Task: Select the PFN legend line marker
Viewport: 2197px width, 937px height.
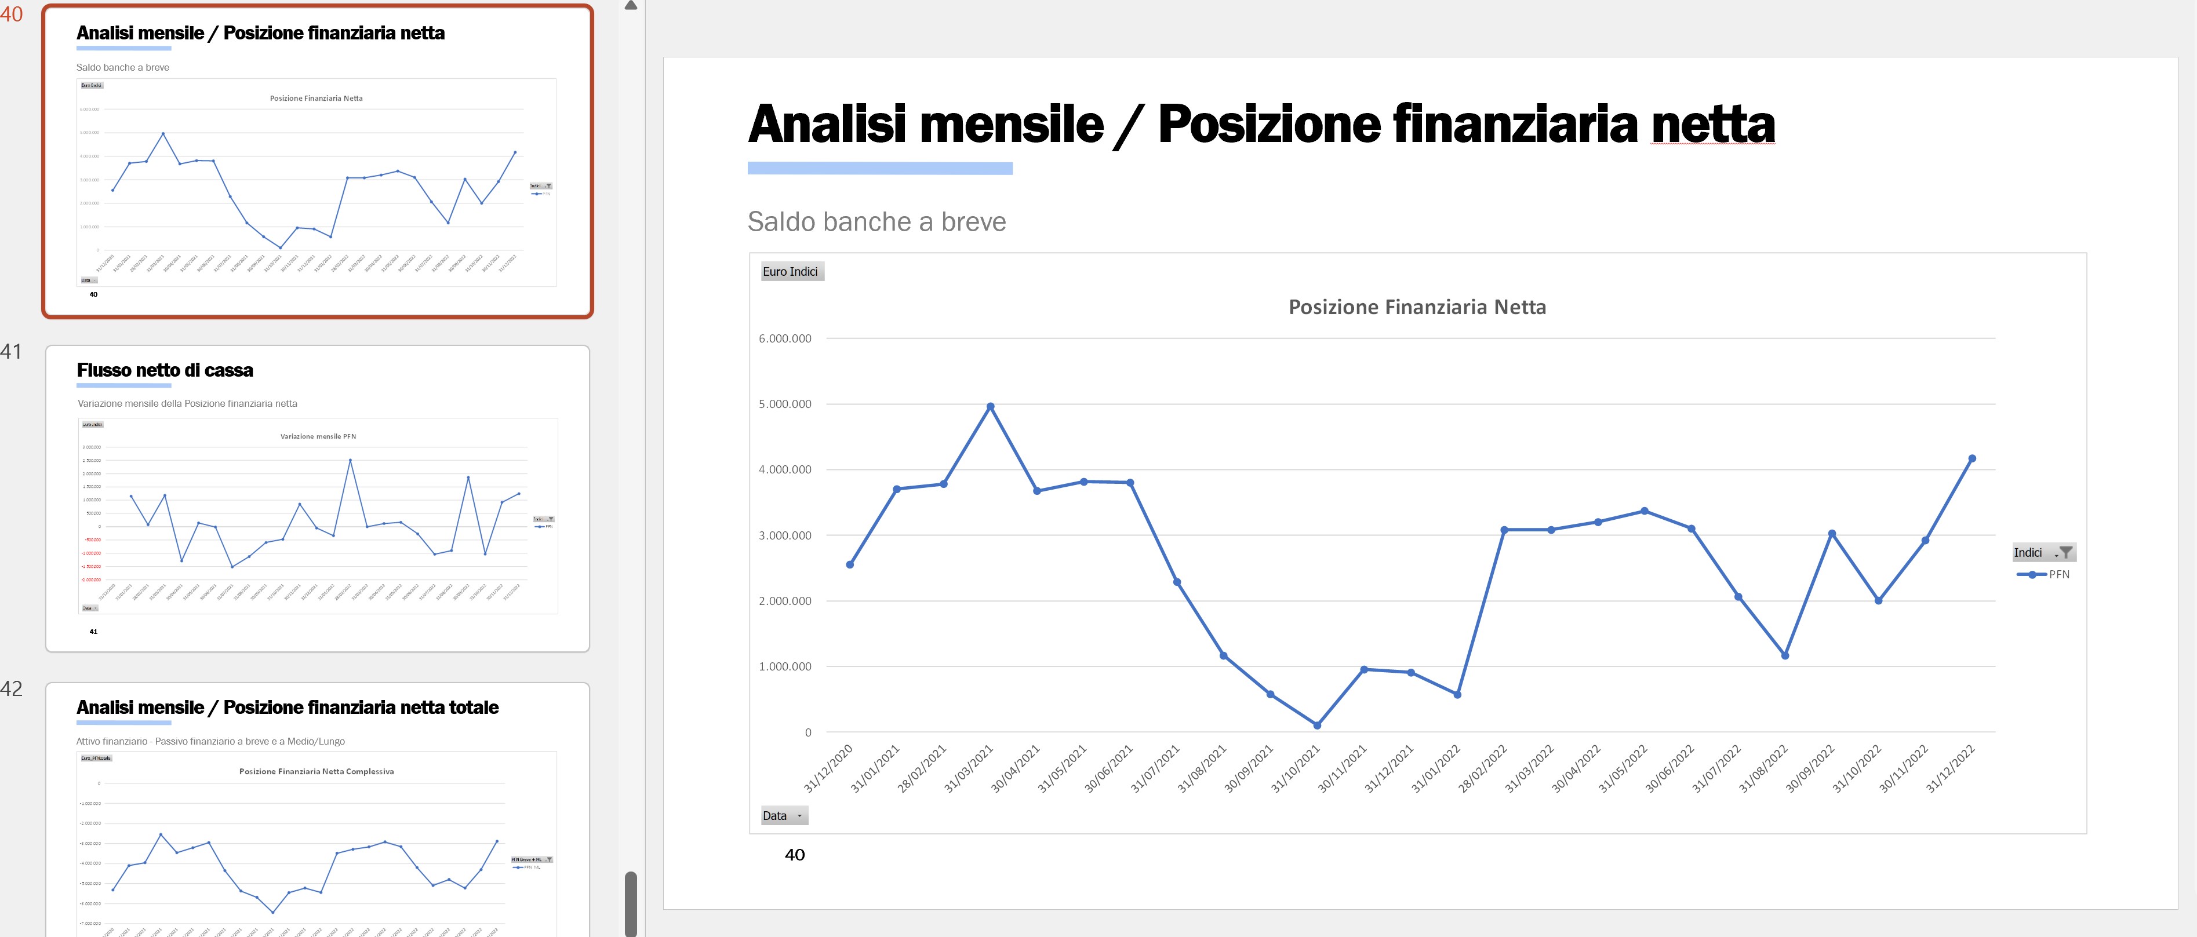Action: (2032, 575)
